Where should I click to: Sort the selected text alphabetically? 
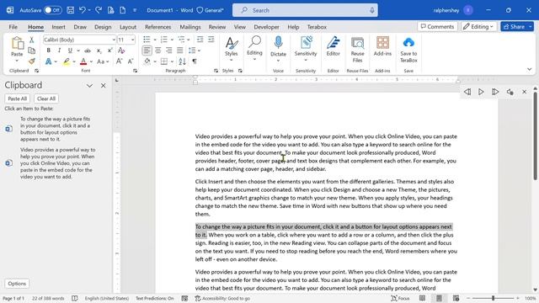pos(183,61)
